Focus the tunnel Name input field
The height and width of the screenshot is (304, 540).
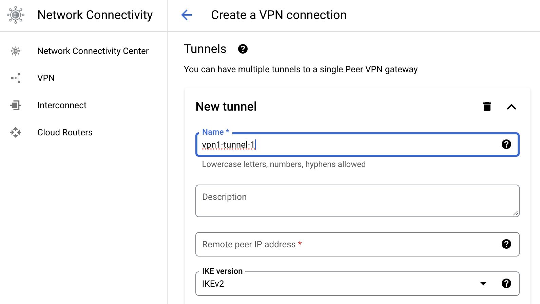click(349, 145)
